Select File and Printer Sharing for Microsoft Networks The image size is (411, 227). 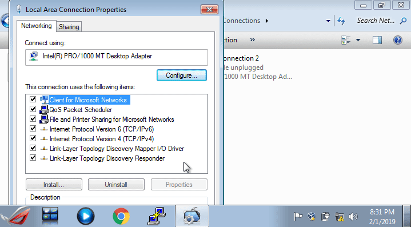(111, 120)
